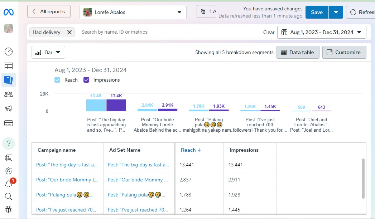The height and width of the screenshot is (219, 375).
Task: Click the bug report icon
Action: click(x=9, y=209)
